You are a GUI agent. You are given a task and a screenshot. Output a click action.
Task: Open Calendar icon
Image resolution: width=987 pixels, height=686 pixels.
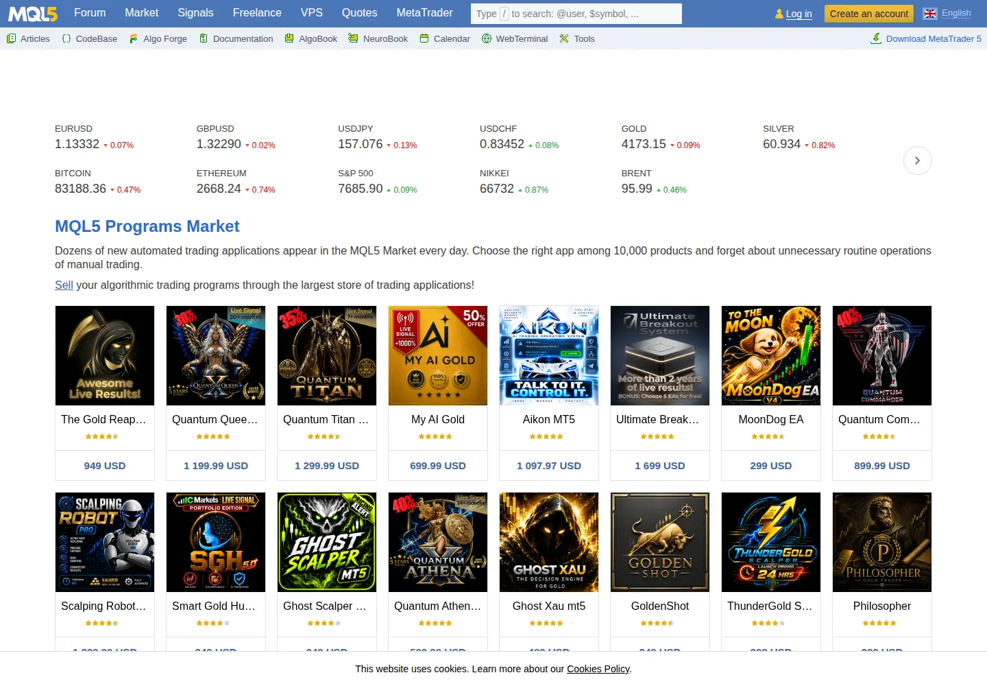[424, 38]
